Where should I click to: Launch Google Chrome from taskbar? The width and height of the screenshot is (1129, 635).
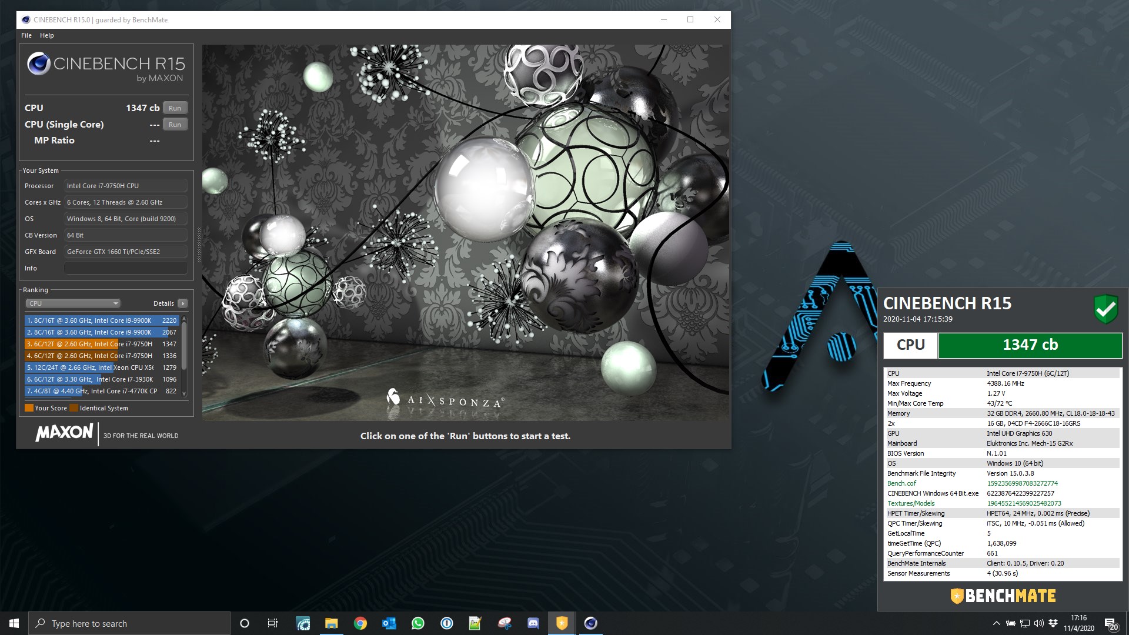tap(360, 623)
